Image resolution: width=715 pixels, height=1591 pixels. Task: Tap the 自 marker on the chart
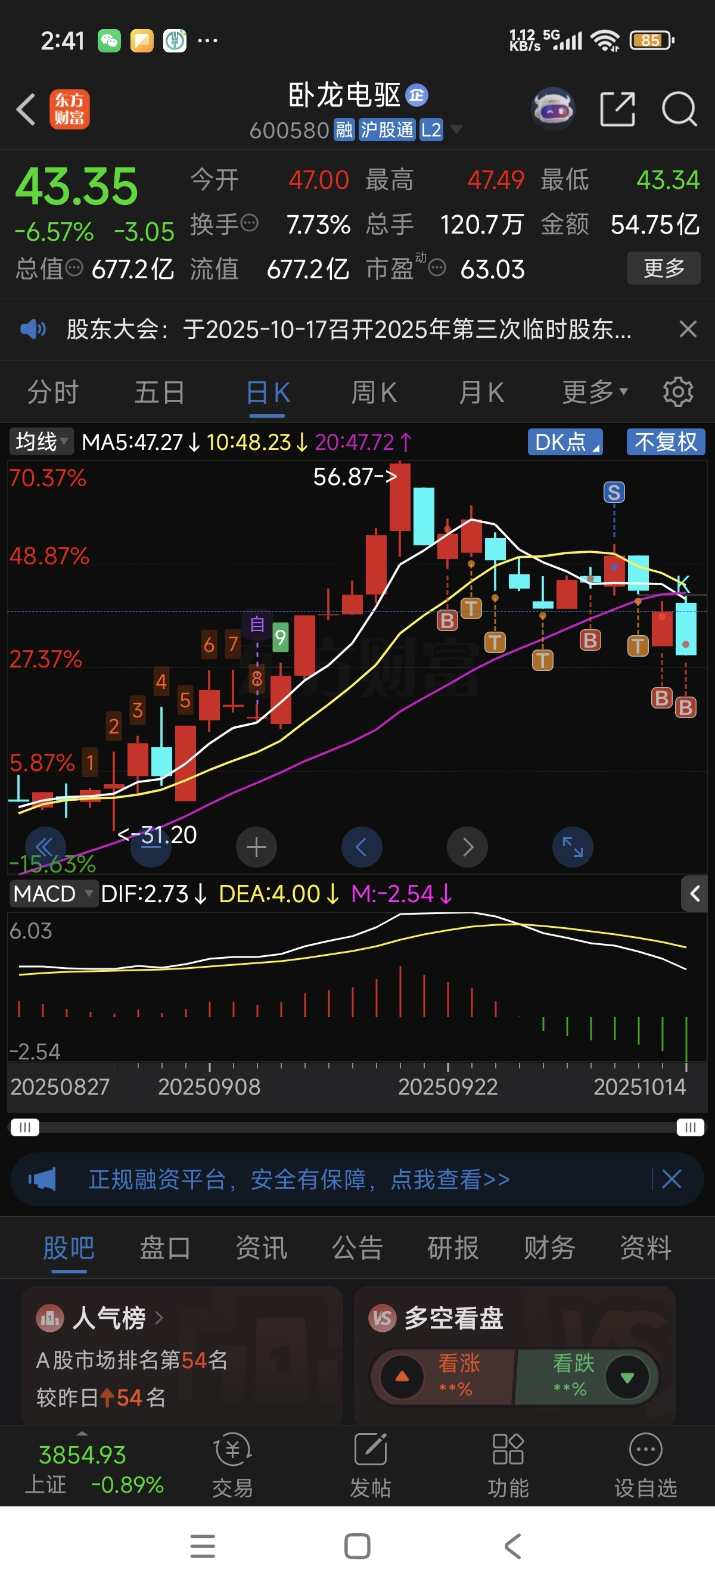(257, 624)
